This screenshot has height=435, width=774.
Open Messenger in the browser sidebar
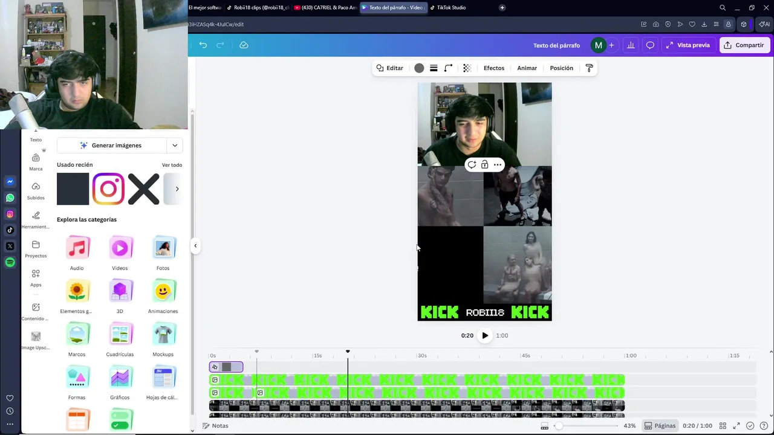click(10, 181)
